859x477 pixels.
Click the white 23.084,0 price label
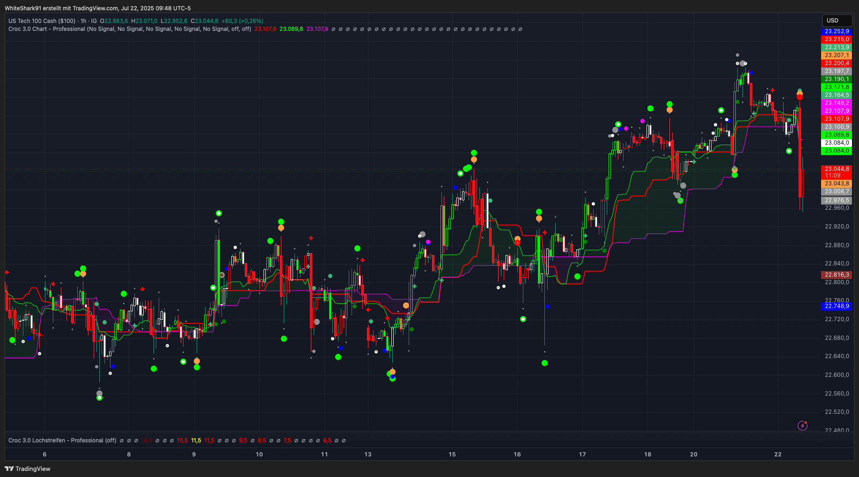[837, 143]
